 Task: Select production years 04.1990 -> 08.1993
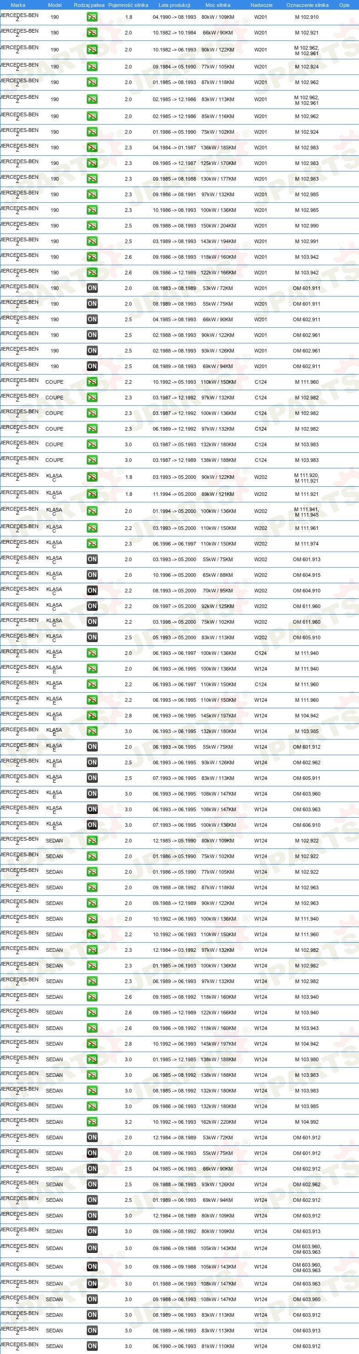pyautogui.click(x=174, y=17)
